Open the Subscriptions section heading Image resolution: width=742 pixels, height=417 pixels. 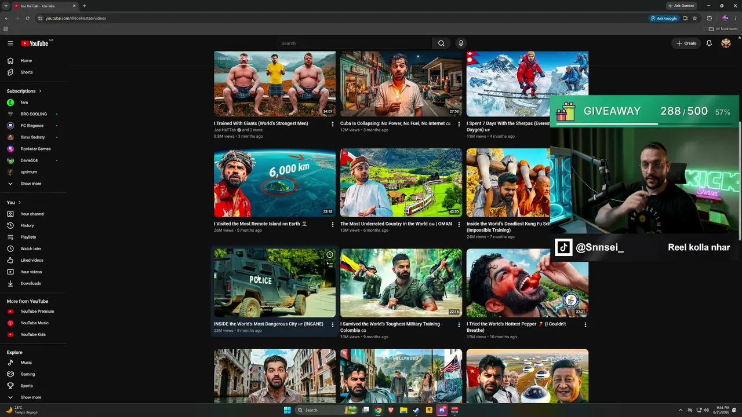24,91
